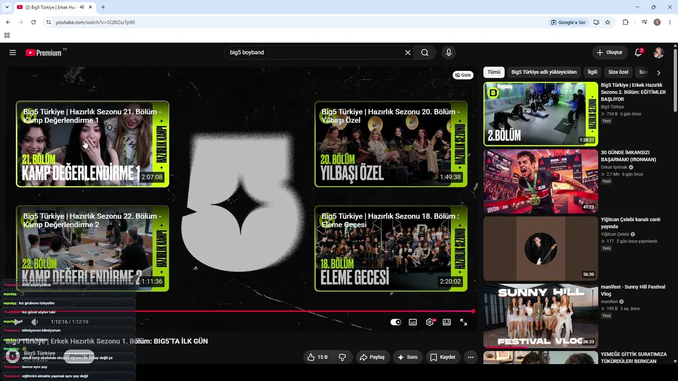Start voice search with the microphone
Image resolution: width=678 pixels, height=381 pixels.
pos(449,52)
